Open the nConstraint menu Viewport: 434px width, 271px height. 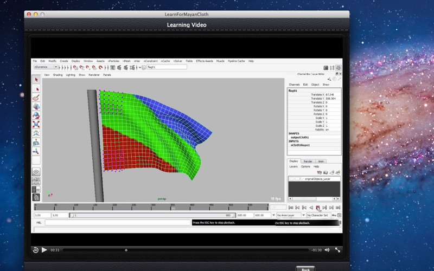point(150,61)
